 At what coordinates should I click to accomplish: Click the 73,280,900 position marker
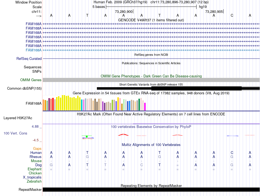124,11
